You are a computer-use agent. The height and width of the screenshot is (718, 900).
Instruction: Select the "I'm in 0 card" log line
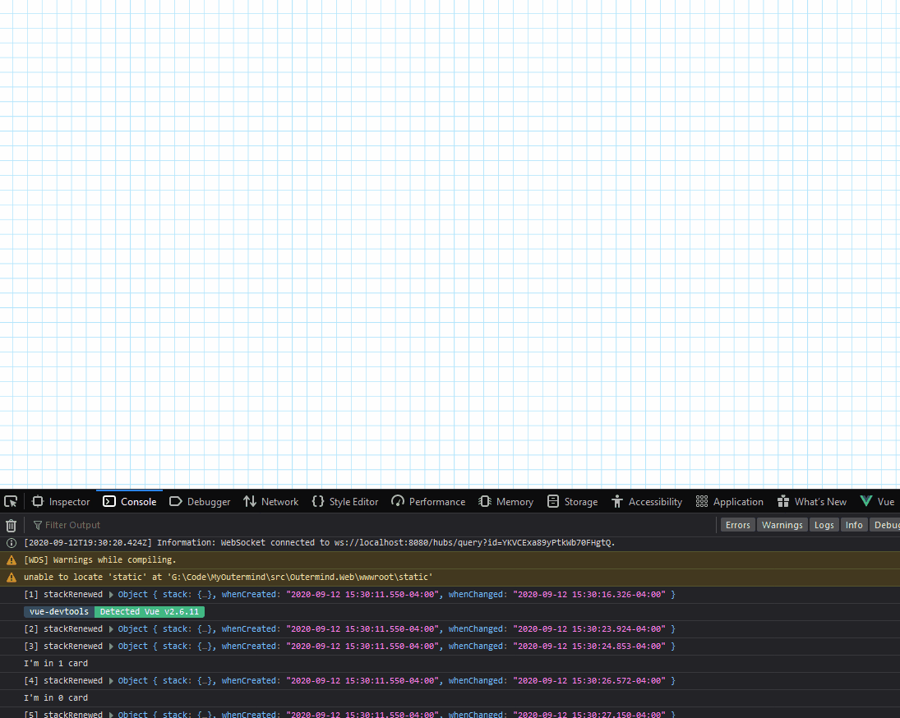tap(56, 698)
